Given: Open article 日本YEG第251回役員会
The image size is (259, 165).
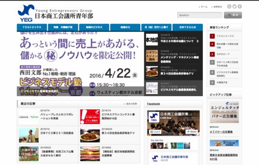Looking at the screenshot, I should (57, 133).
